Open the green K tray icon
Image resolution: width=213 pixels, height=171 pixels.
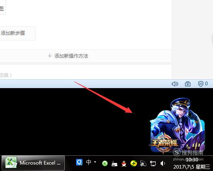105,163
